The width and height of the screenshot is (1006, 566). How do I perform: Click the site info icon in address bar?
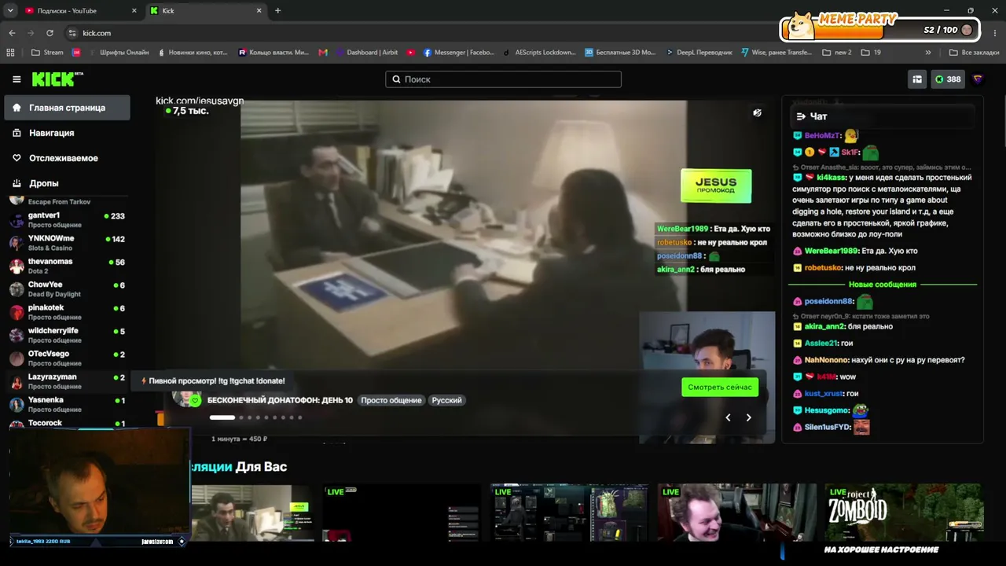(72, 33)
